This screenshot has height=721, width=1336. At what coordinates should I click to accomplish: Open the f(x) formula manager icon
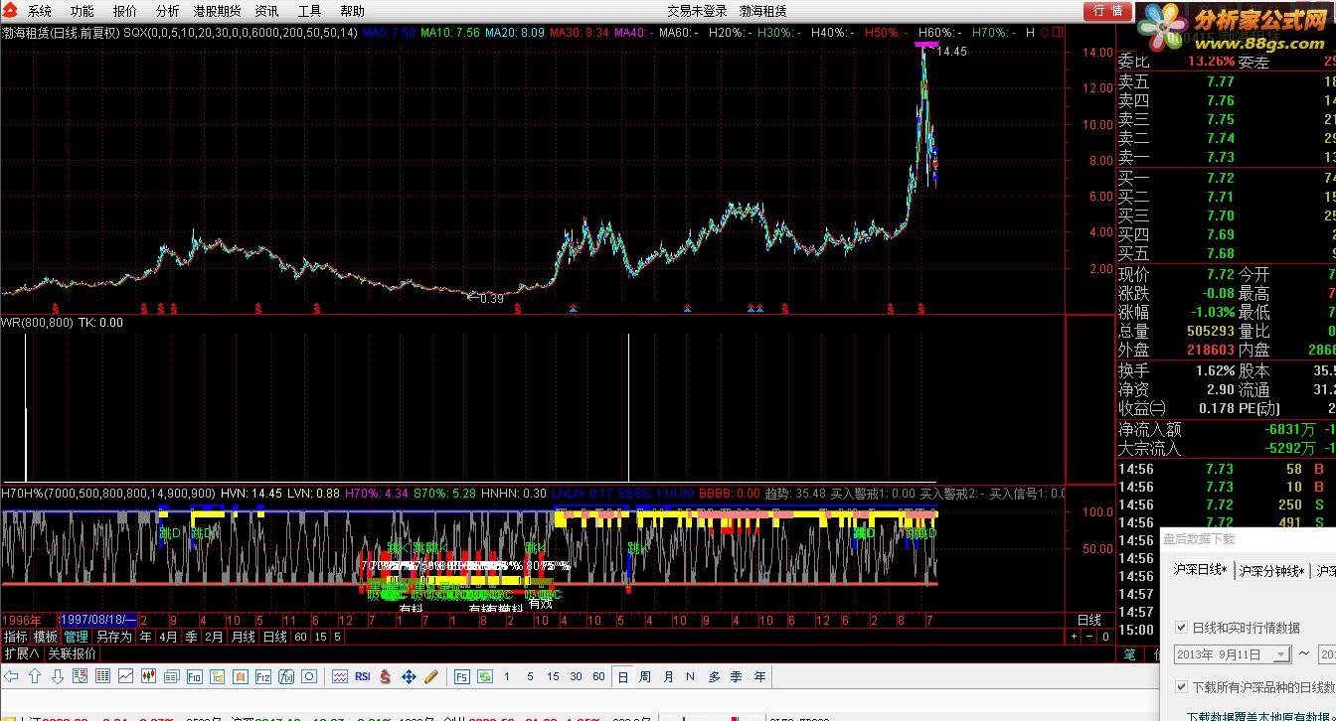[286, 676]
